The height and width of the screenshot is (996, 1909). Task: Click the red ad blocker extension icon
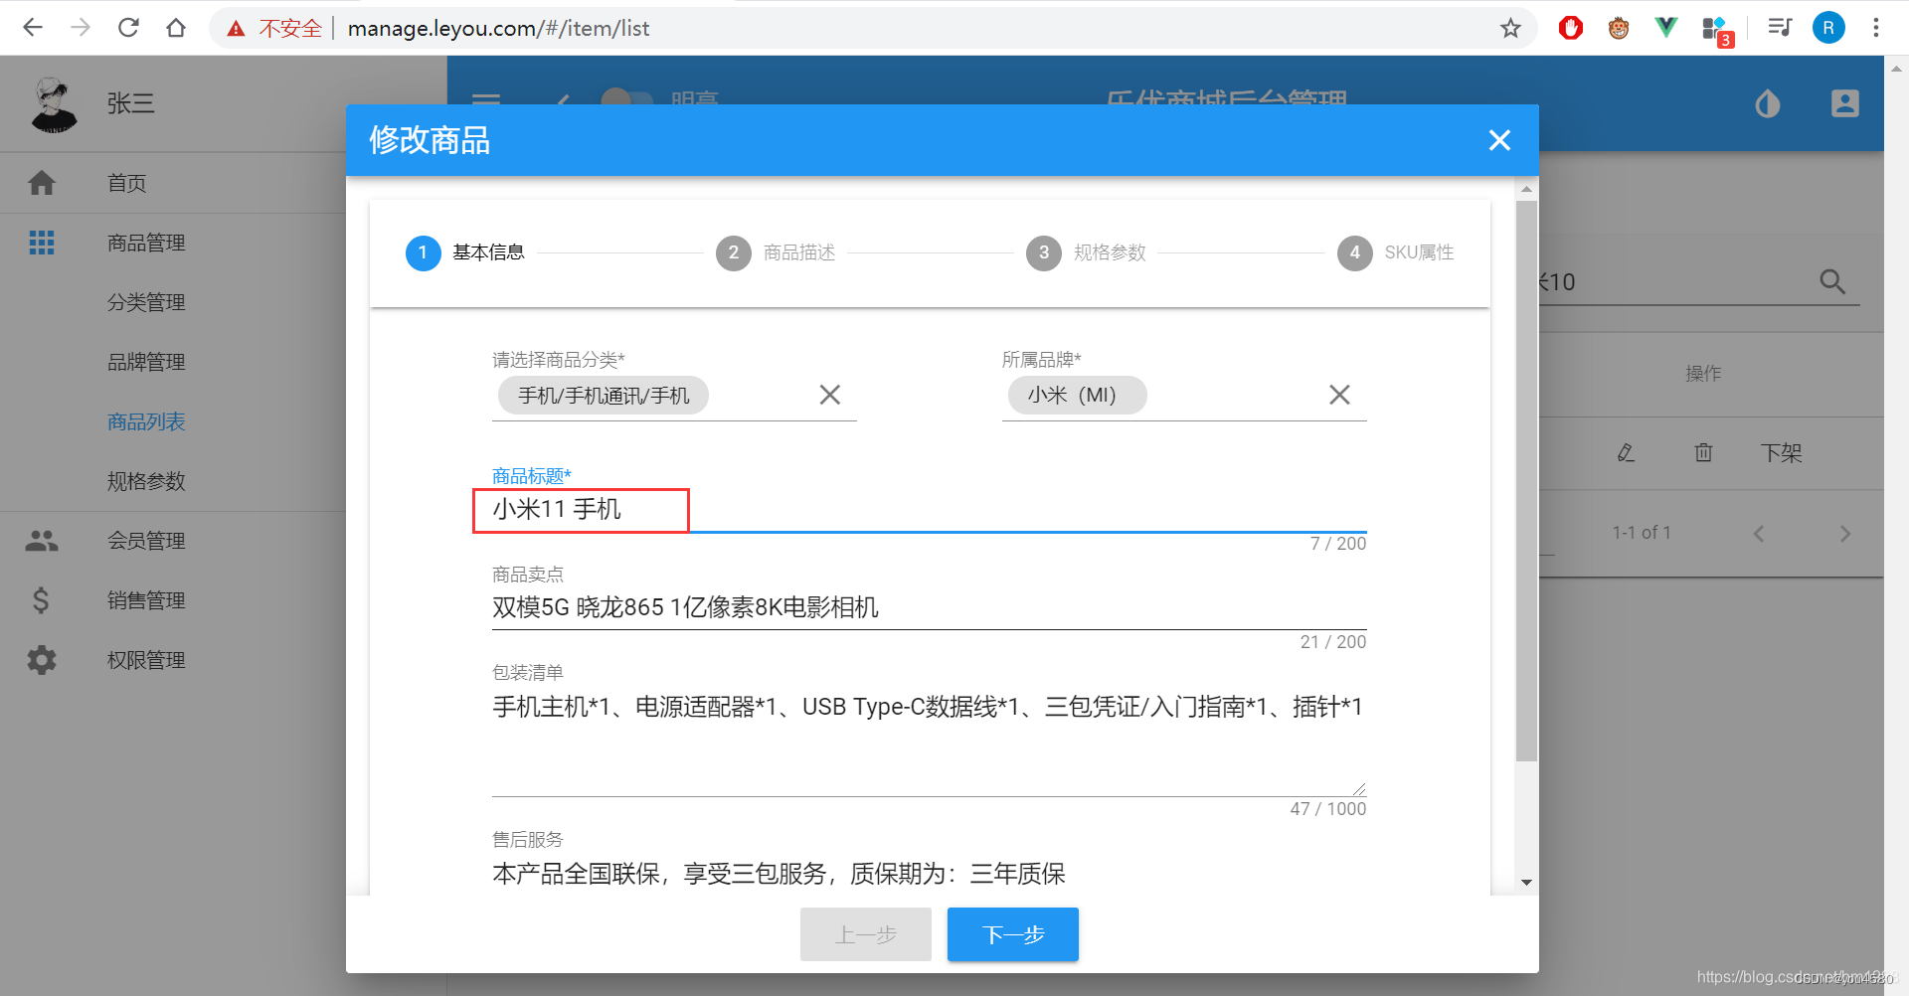[x=1571, y=28]
